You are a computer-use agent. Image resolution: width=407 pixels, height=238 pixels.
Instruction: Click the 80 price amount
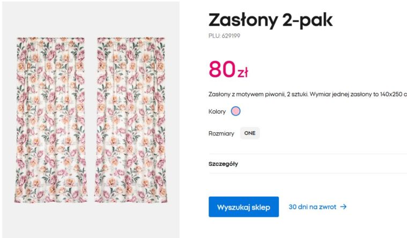point(221,69)
